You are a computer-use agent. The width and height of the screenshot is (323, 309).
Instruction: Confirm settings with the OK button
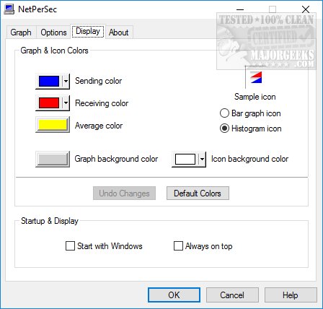174,295
